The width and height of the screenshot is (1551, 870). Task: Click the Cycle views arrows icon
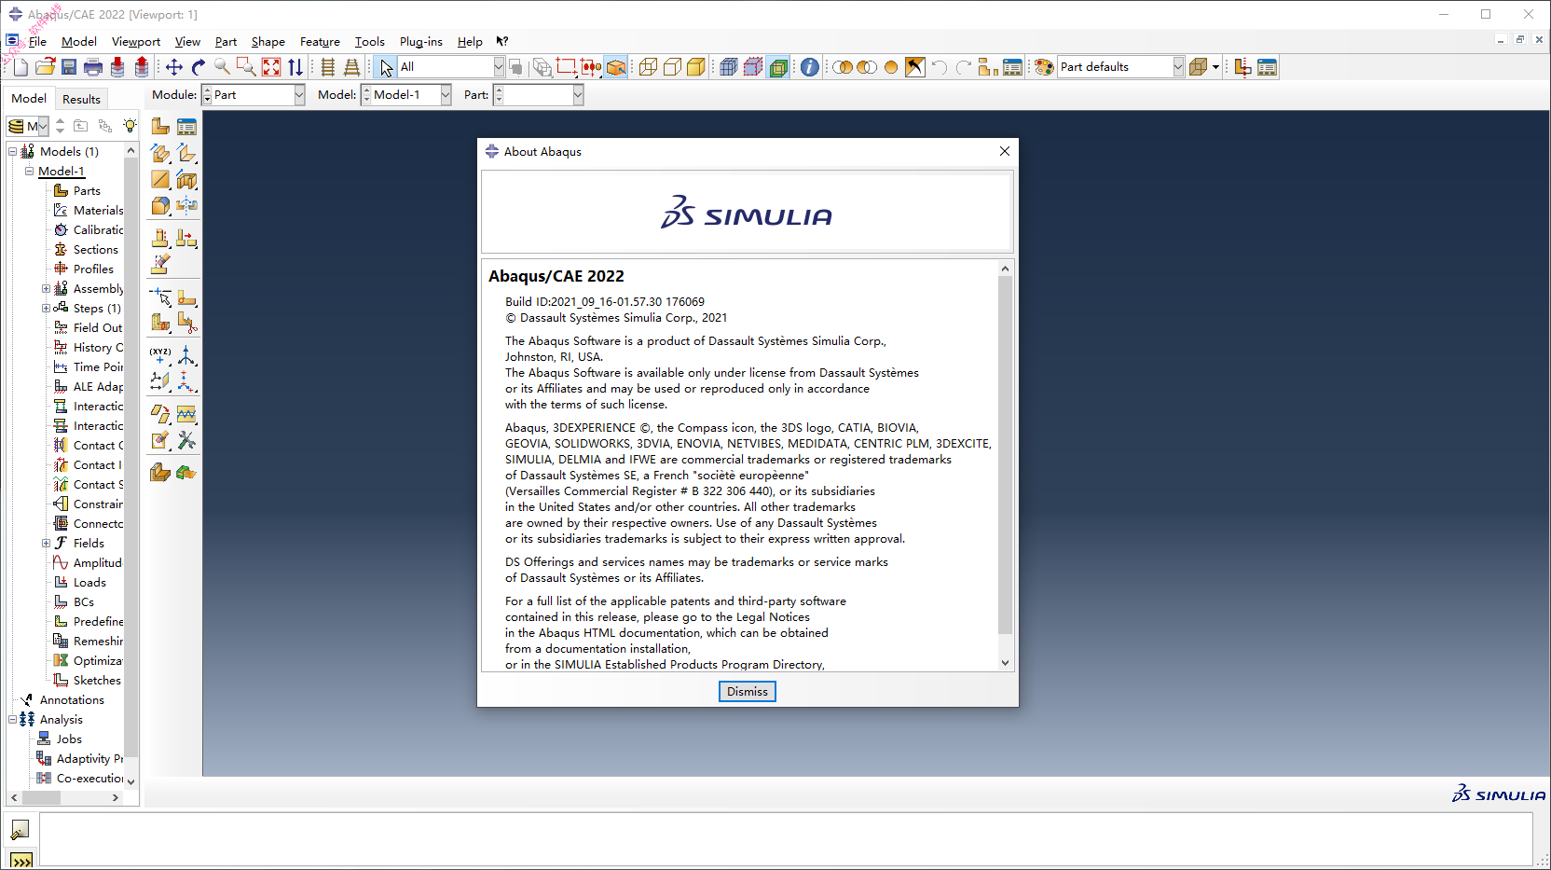click(295, 67)
